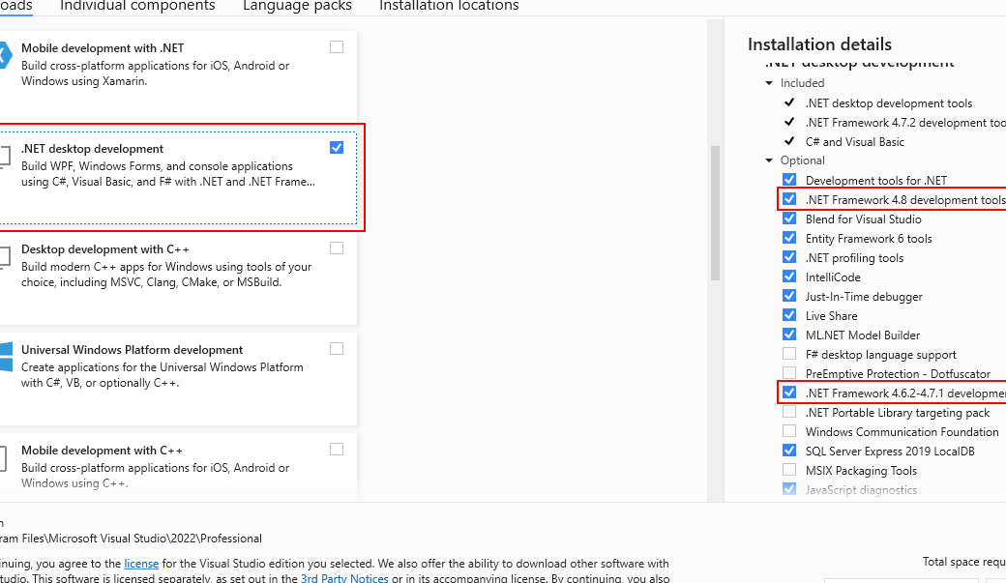Uncheck .NET profiling tools

[789, 256]
